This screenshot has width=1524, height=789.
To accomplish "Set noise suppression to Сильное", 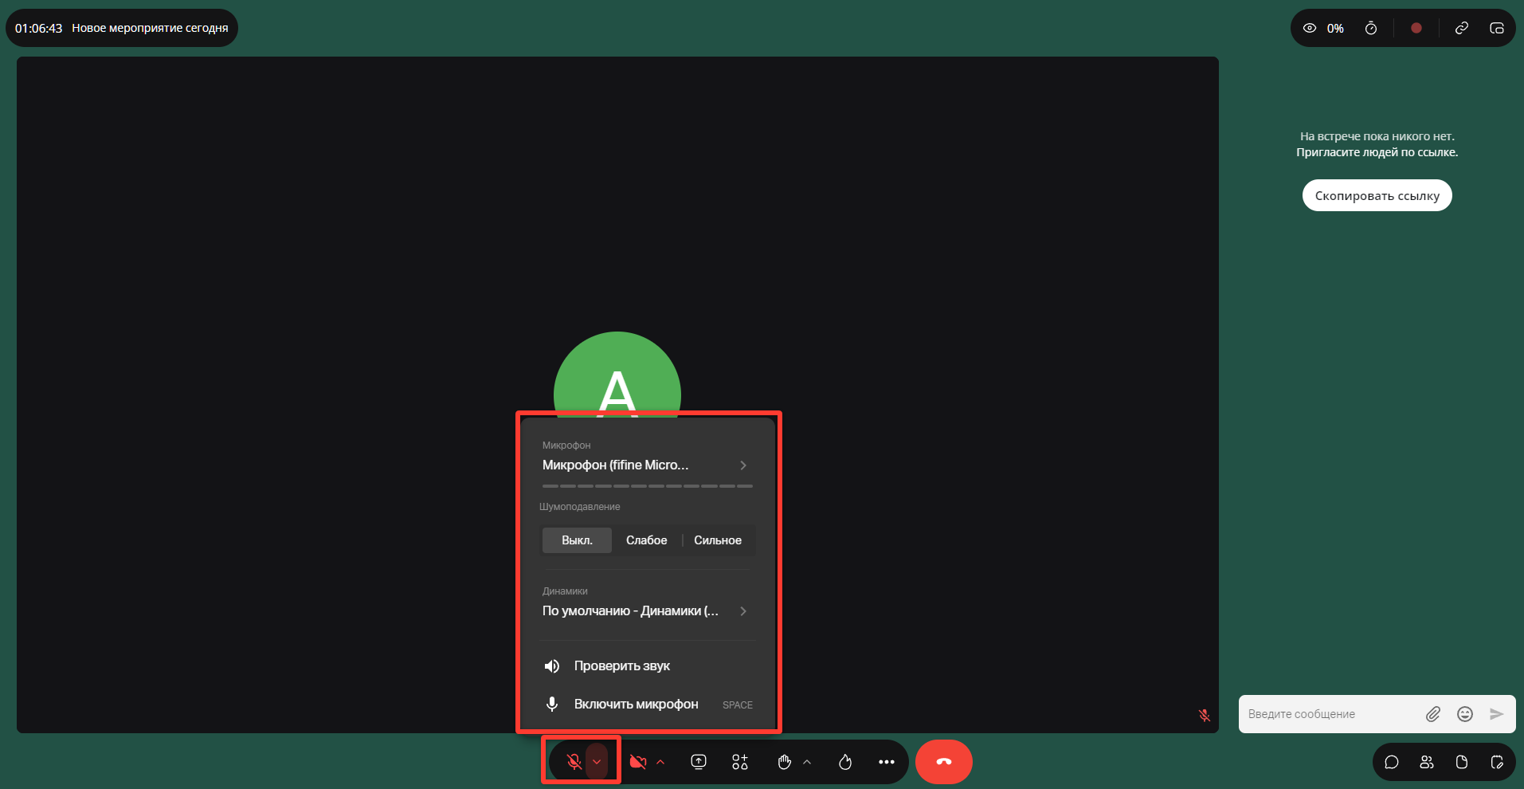I will tap(718, 540).
